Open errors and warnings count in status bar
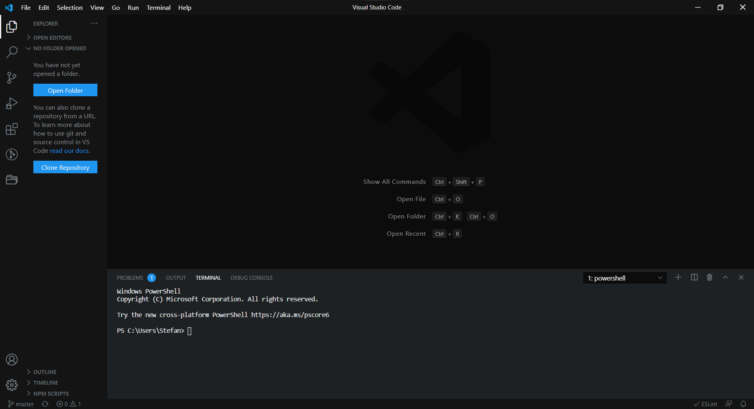The width and height of the screenshot is (754, 409). click(x=69, y=404)
